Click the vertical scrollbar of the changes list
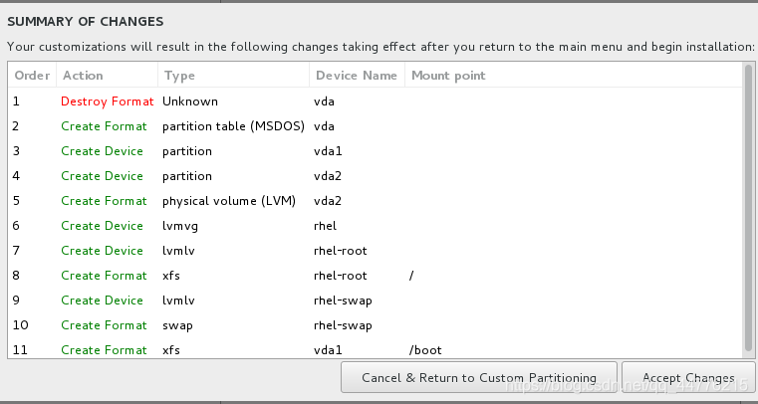Viewport: 758px width, 404px height. pyautogui.click(x=748, y=210)
